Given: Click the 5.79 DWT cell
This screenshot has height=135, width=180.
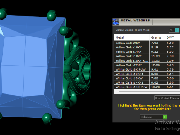Looking at the screenshot, I should (172, 69).
